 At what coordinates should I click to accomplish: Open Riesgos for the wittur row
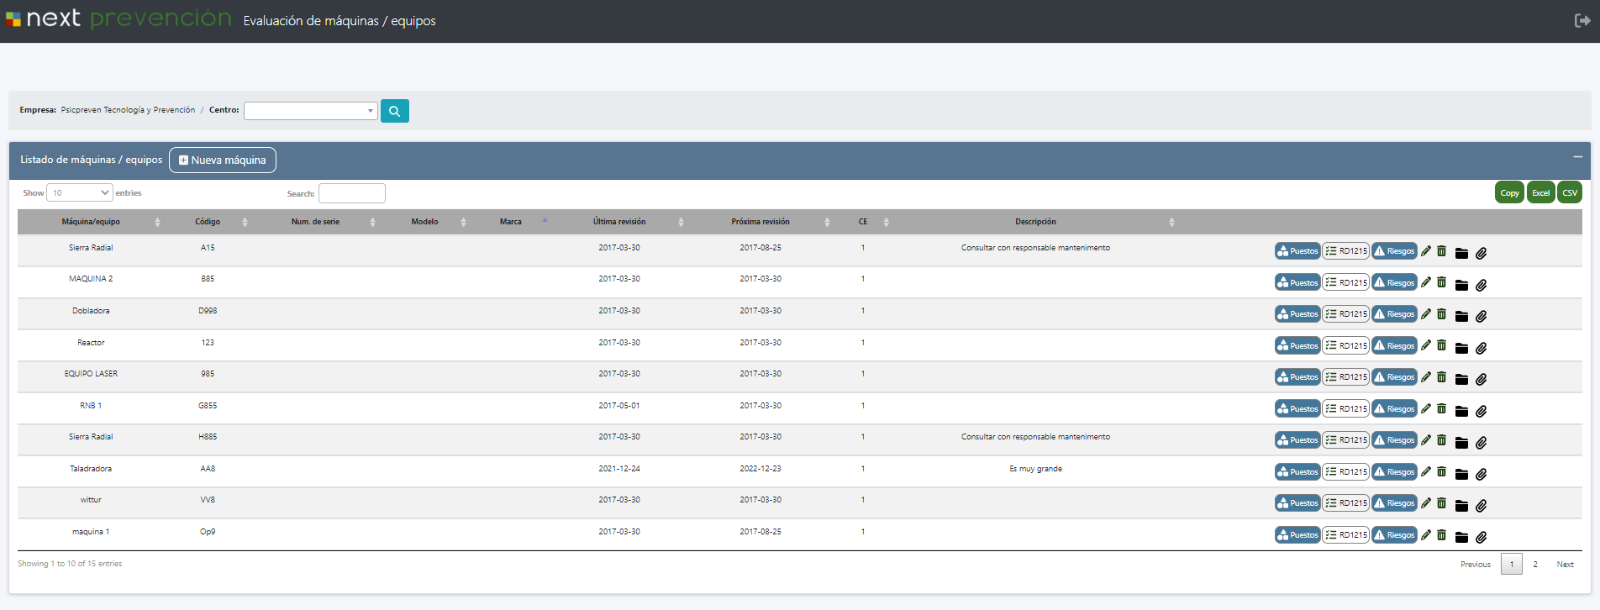pos(1395,502)
